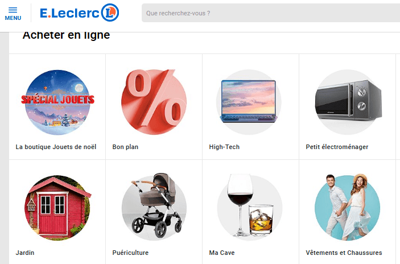
Task: Choose the laptop High-Tech image
Action: pos(249,102)
